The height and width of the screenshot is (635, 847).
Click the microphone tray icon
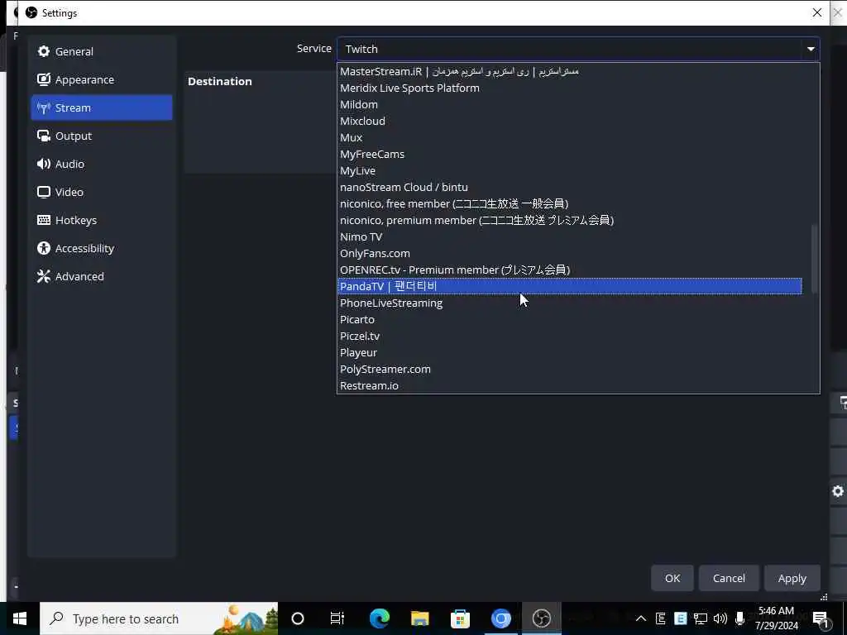pyautogui.click(x=740, y=618)
